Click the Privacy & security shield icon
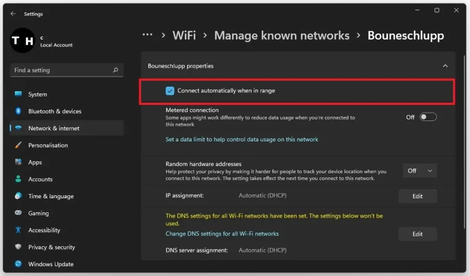Image resolution: width=470 pixels, height=276 pixels. coord(18,247)
